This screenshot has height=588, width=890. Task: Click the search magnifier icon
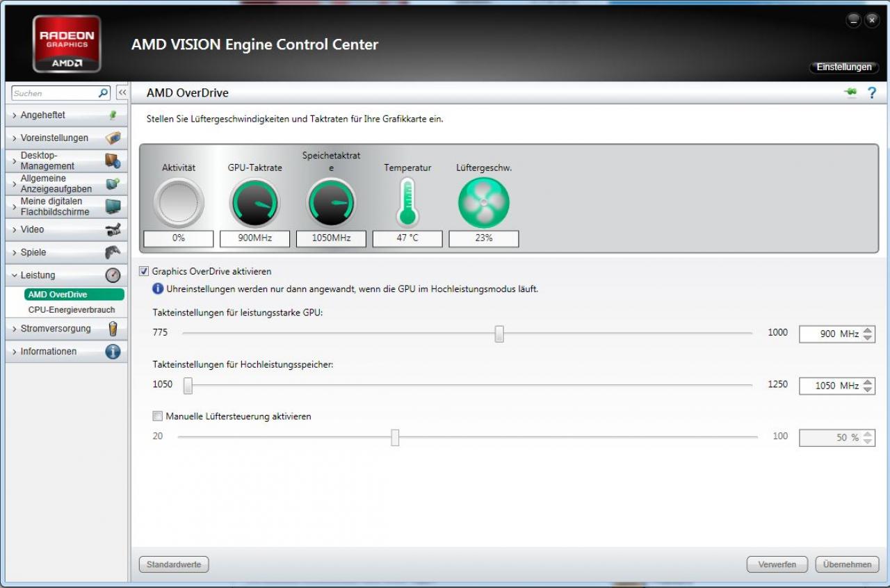(x=103, y=92)
